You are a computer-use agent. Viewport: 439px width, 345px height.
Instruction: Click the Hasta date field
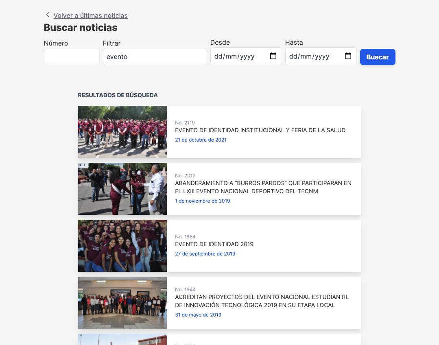[321, 56]
